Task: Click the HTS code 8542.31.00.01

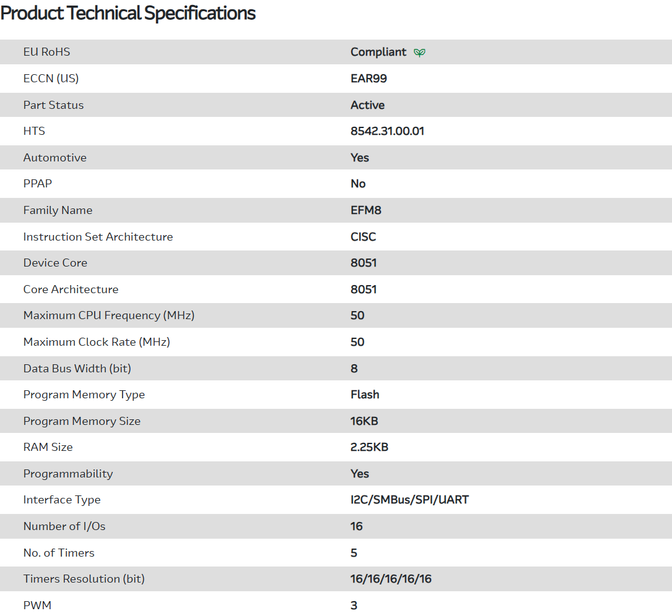Action: pyautogui.click(x=387, y=131)
